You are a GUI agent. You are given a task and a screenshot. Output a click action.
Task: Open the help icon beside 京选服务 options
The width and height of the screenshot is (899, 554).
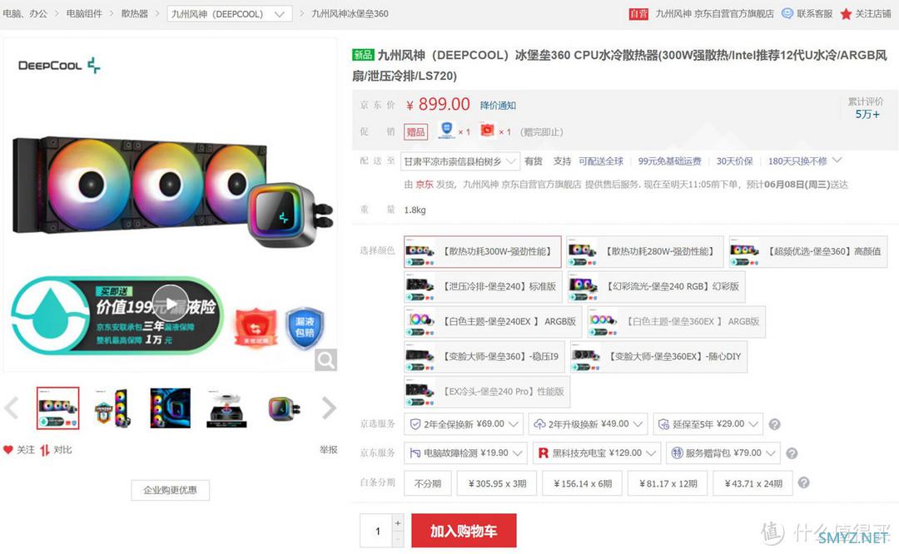[774, 424]
